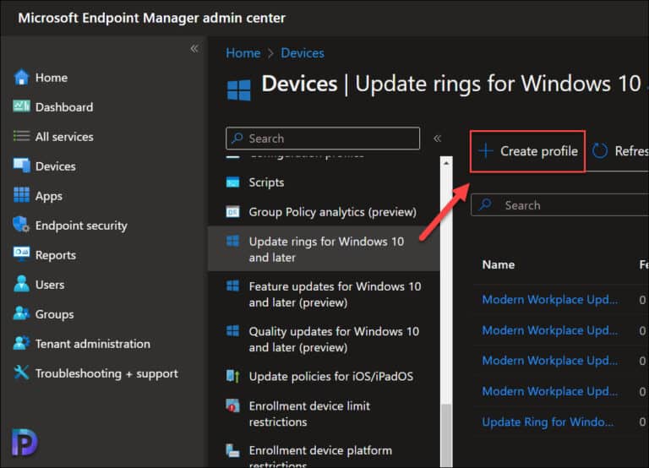Click the Refresh circular arrow icon
Screen dimensions: 649x468
click(600, 151)
